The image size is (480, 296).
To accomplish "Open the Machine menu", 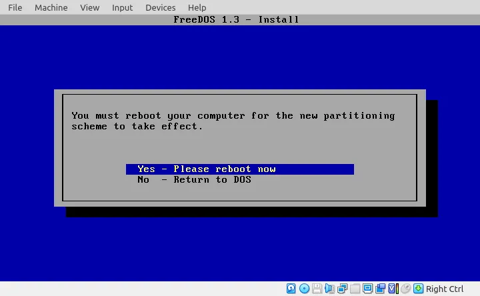I will click(x=51, y=7).
